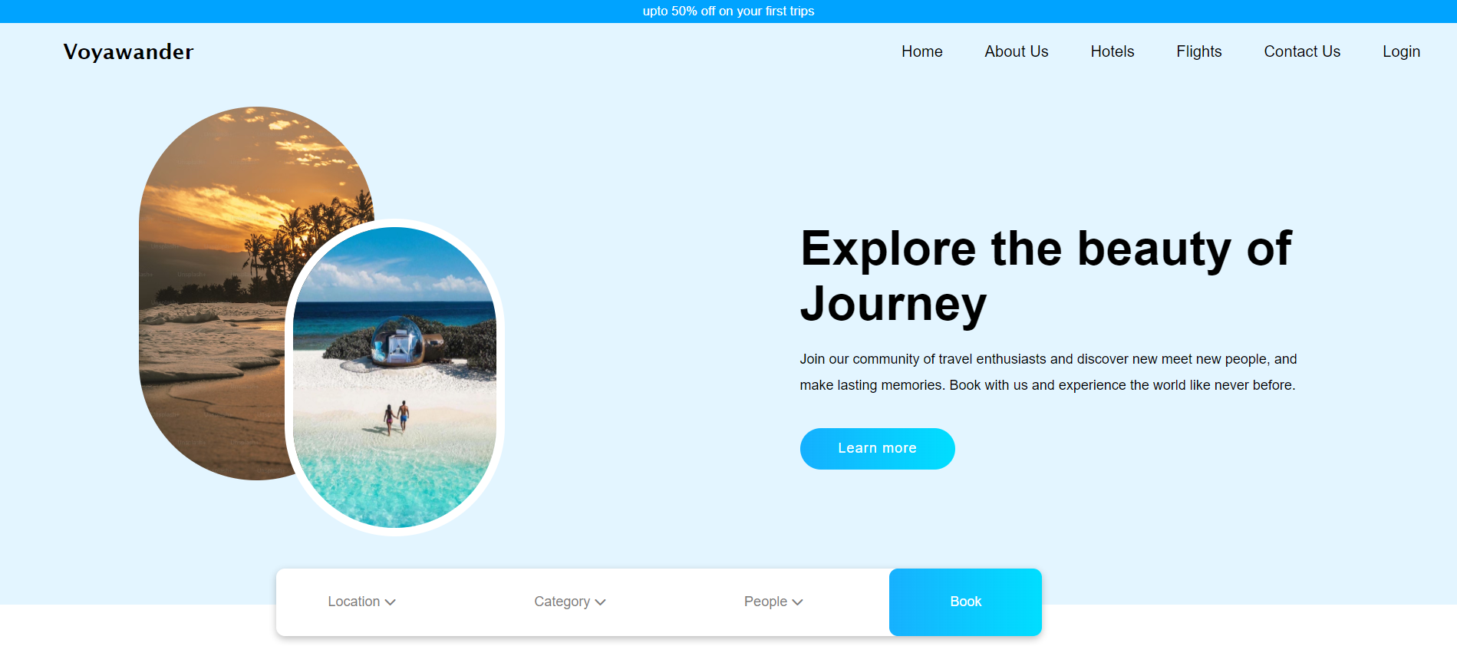1457x666 pixels.
Task: Go to the About Us page
Action: pos(1016,51)
